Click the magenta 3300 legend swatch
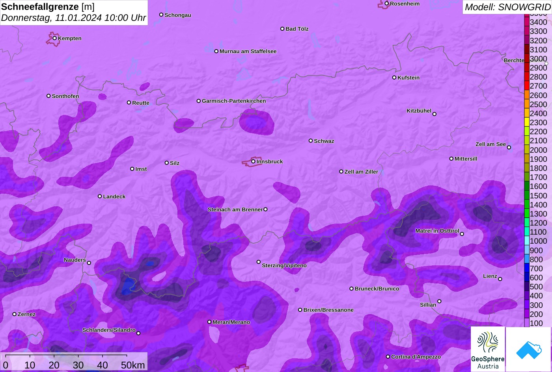The image size is (552, 372). pos(527,31)
